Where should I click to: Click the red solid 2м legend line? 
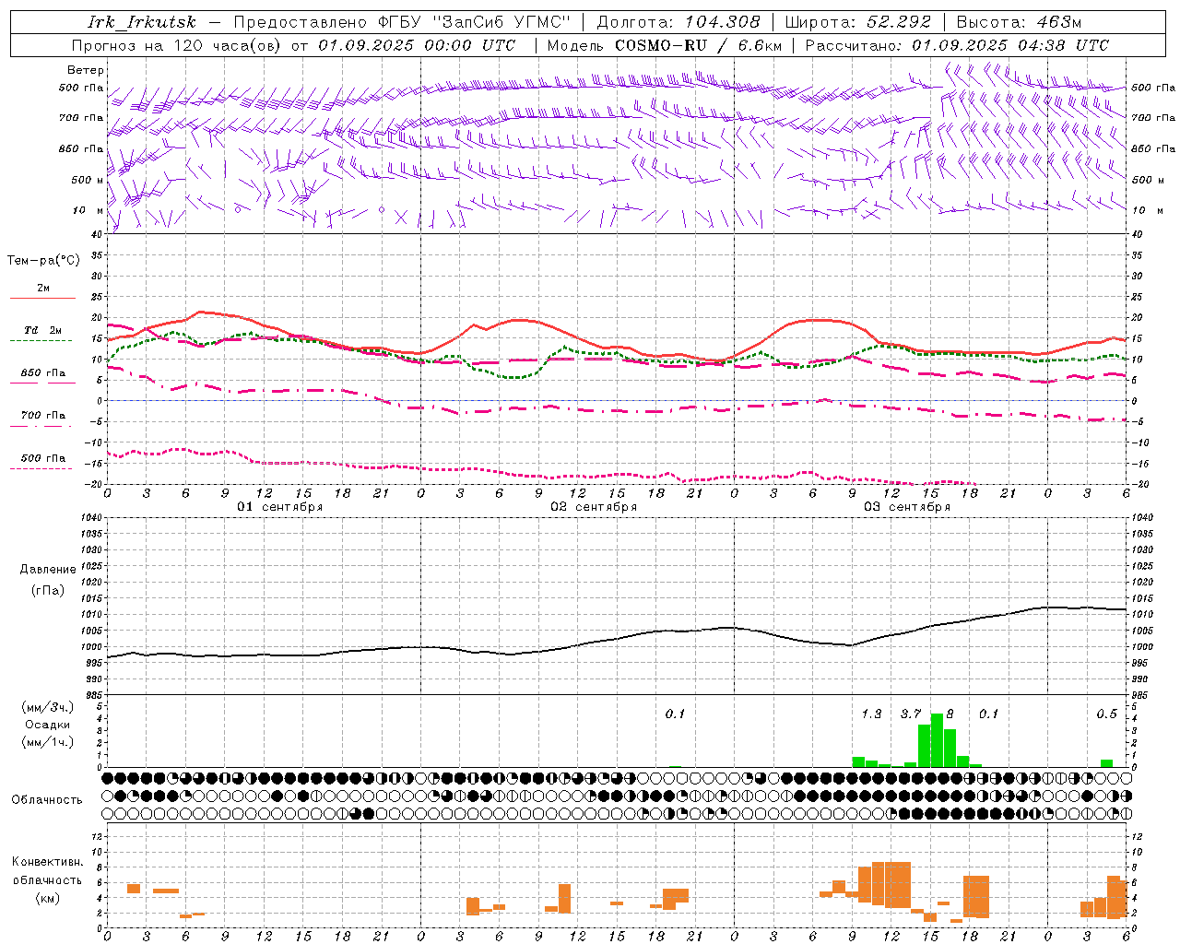[42, 299]
